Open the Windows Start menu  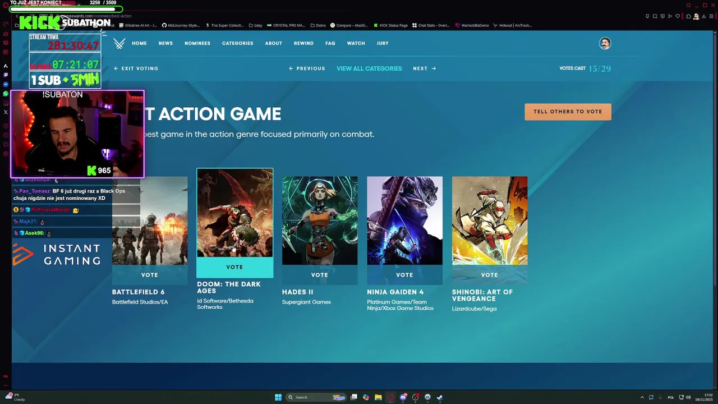click(278, 397)
